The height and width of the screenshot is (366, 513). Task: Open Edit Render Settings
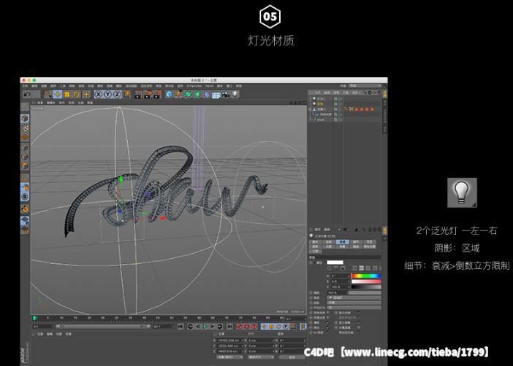(x=157, y=94)
